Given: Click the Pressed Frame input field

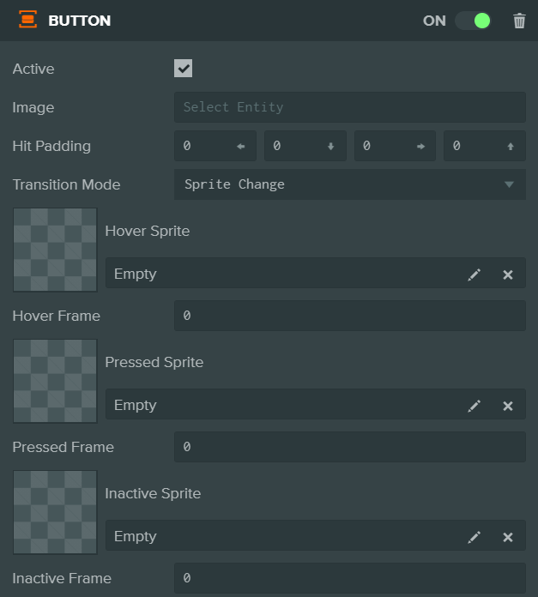Looking at the screenshot, I should tap(350, 447).
